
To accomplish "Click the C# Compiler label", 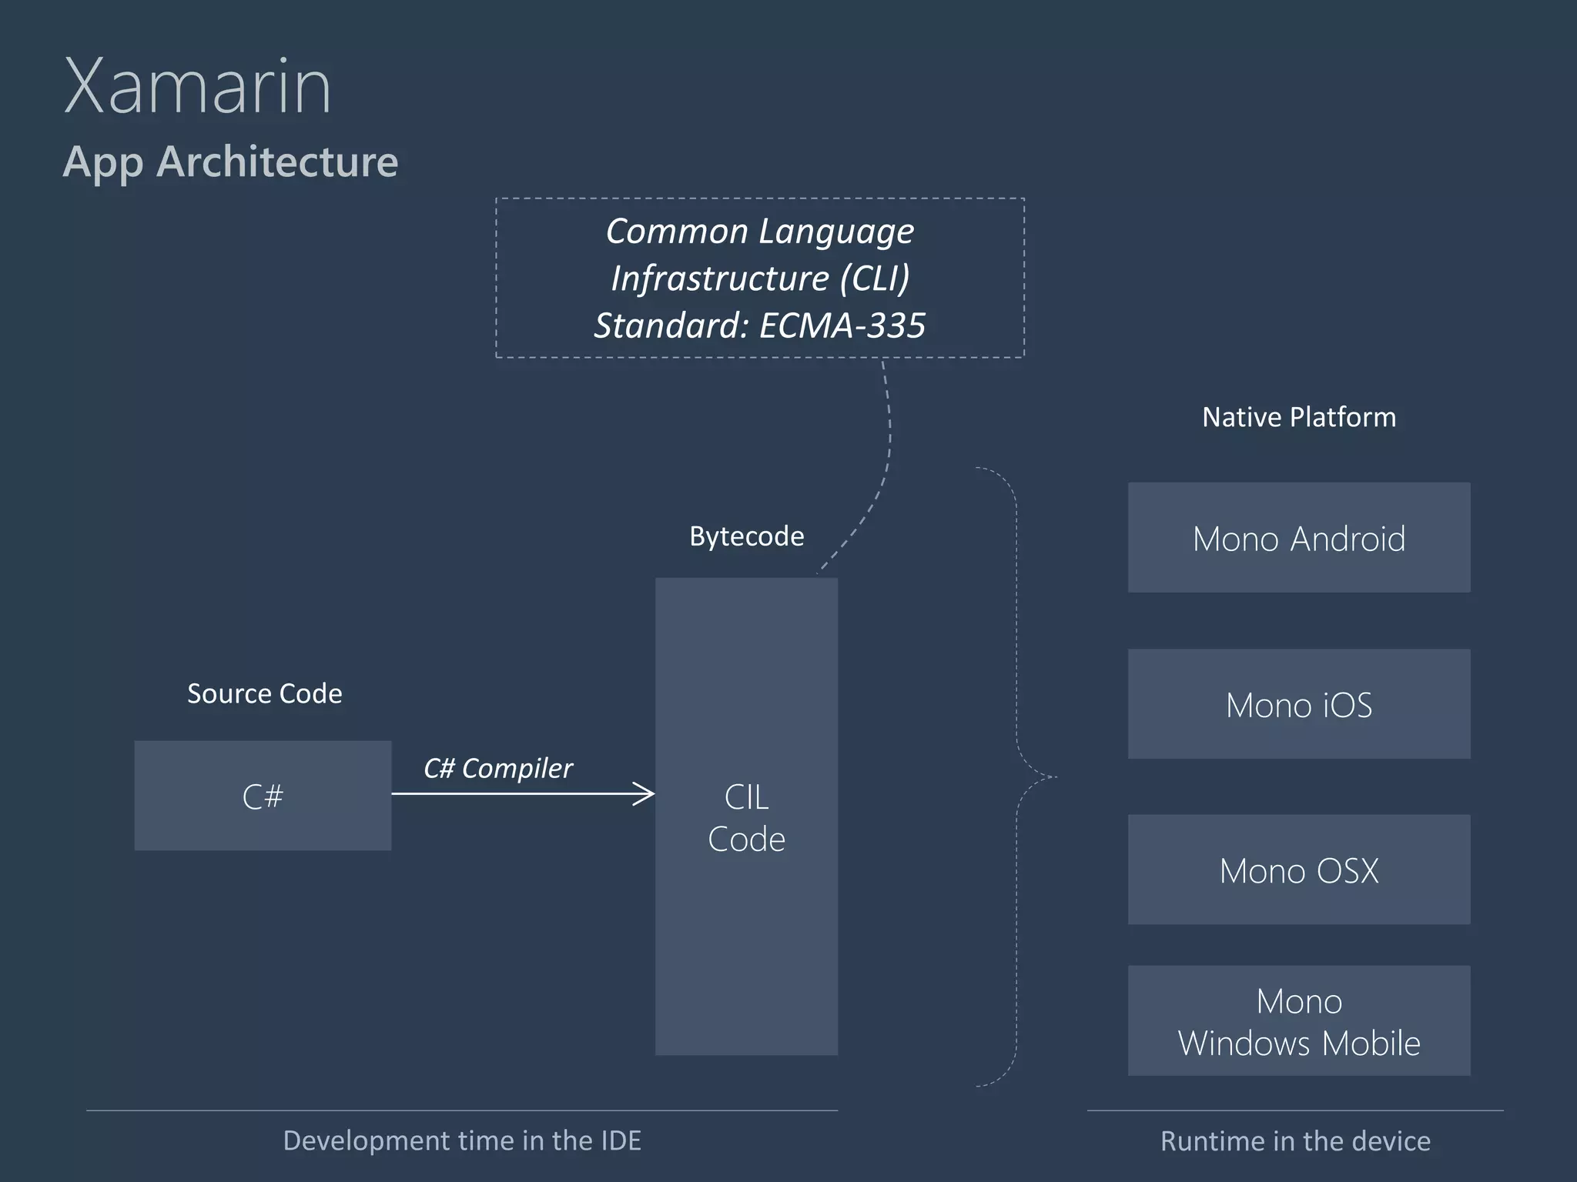I will click(498, 768).
